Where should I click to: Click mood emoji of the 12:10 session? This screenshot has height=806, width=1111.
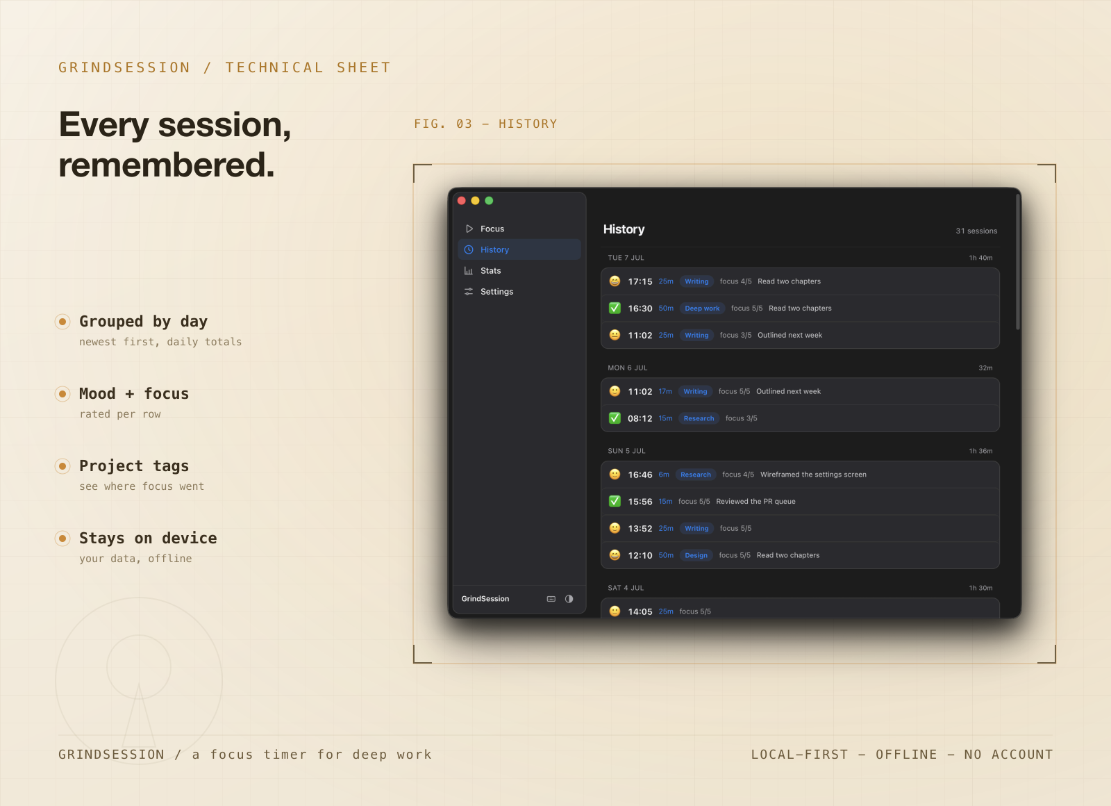615,555
